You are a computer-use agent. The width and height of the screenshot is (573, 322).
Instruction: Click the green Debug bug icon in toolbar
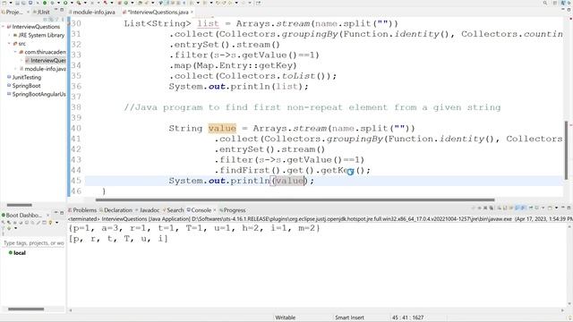pyautogui.click(x=52, y=3)
